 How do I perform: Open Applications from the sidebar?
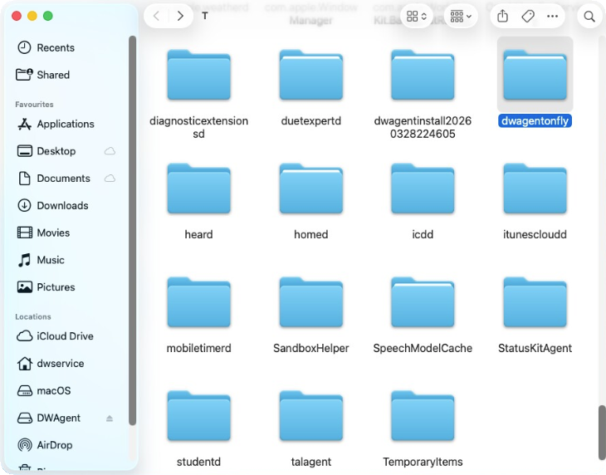[65, 124]
